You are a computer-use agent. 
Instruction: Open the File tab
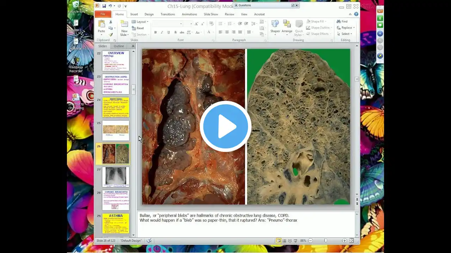(x=103, y=14)
